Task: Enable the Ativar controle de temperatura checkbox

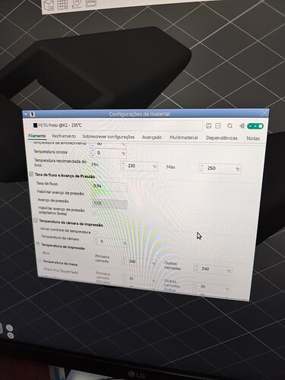Action: click(x=96, y=233)
